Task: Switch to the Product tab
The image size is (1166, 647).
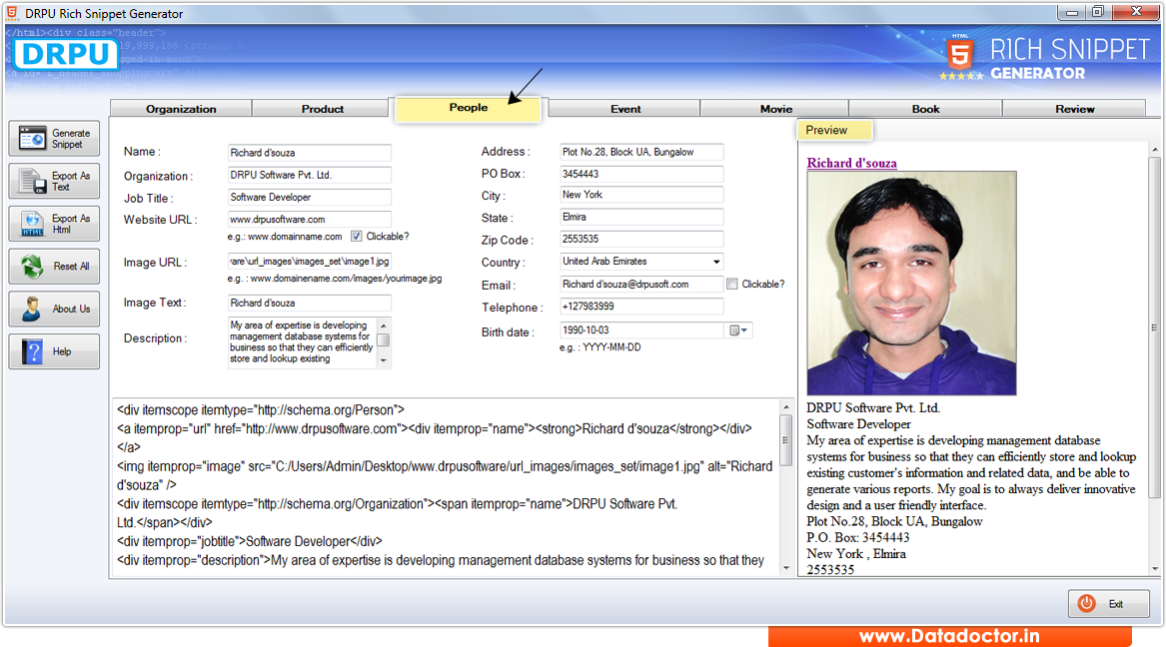Action: tap(322, 109)
